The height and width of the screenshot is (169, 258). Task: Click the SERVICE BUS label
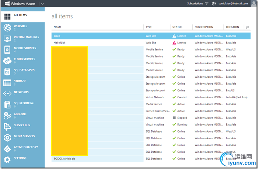click(x=22, y=125)
